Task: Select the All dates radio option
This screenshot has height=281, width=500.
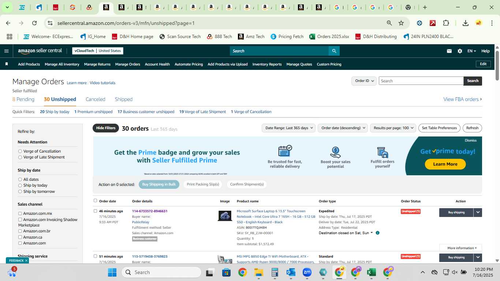Action: click(20, 179)
